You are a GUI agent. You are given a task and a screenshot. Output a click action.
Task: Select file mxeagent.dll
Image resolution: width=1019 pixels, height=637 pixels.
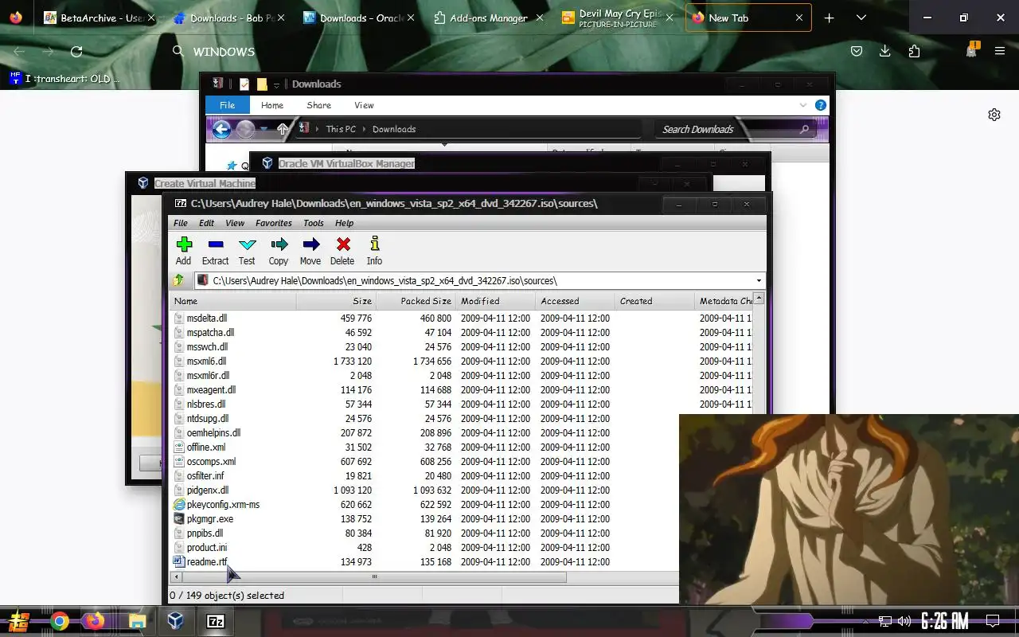pos(211,389)
